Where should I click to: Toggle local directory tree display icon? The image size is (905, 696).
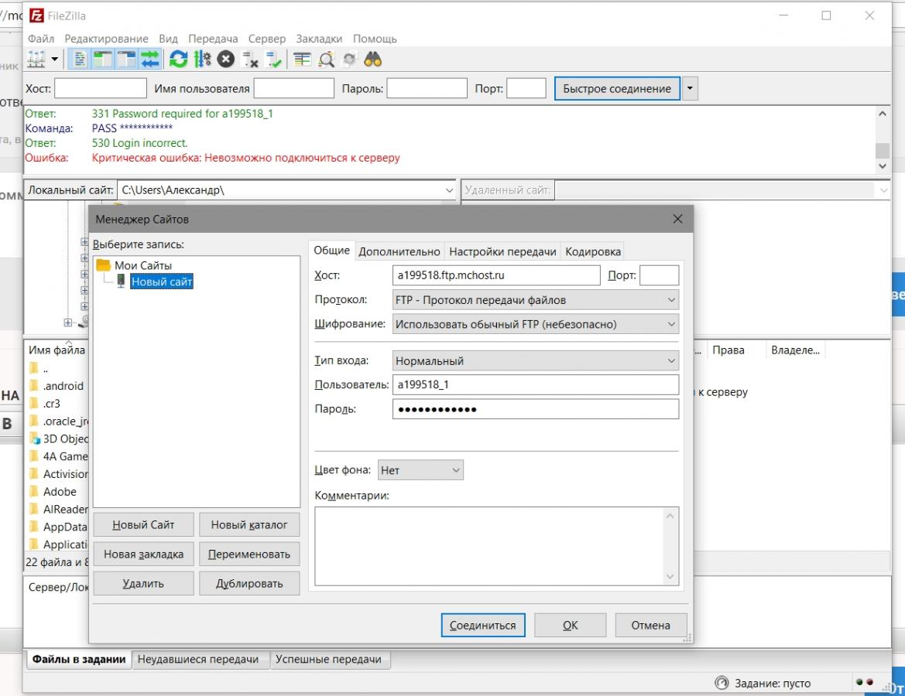pos(103,59)
